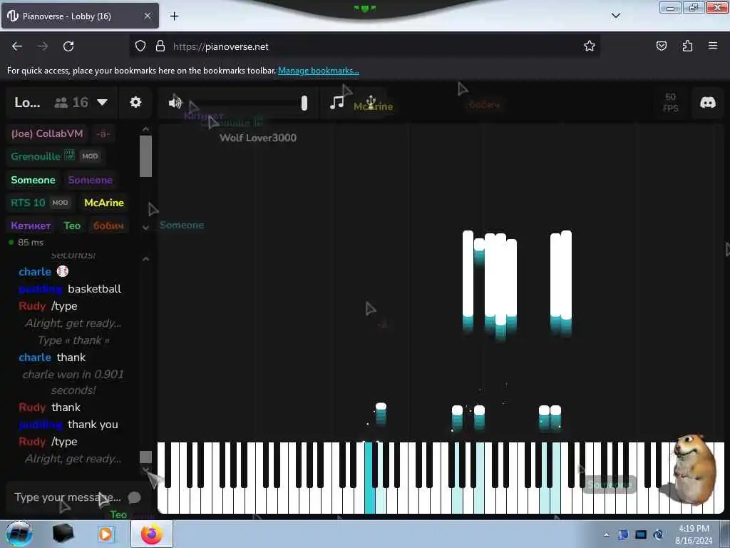Image resolution: width=730 pixels, height=548 pixels.
Task: Click the (Joe) CollabVM user
Action: tap(47, 133)
